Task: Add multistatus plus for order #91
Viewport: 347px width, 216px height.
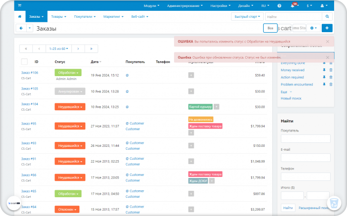Action: pyautogui.click(x=191, y=161)
